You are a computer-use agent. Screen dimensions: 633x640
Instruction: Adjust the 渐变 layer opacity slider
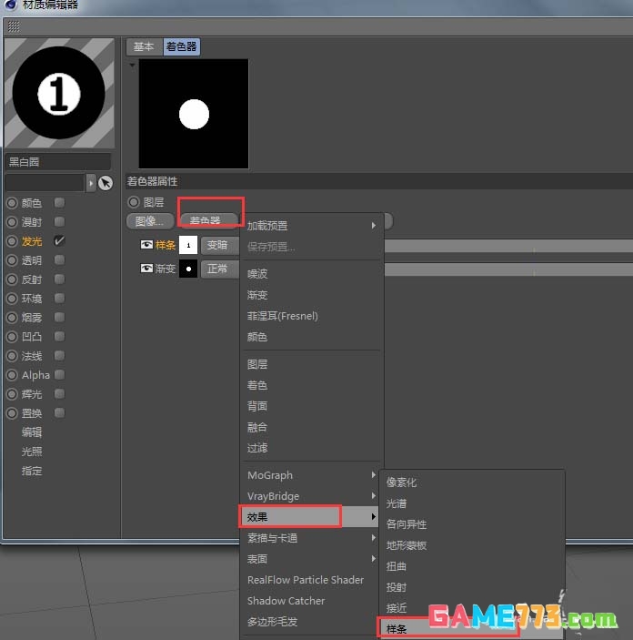pos(508,269)
